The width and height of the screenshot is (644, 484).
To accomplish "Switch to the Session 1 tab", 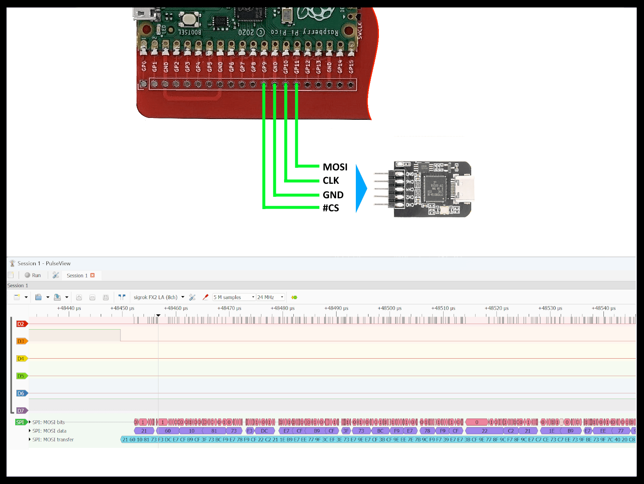I will click(77, 275).
